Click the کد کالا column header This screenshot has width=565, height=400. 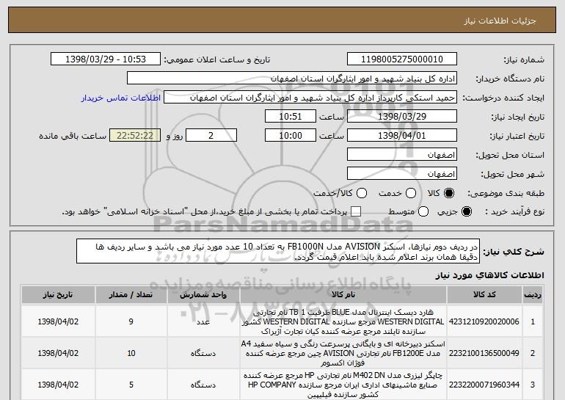coord(484,295)
